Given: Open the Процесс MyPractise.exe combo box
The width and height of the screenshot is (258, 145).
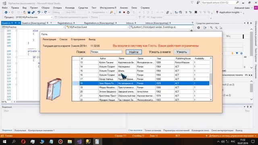Looking at the screenshot, I should (34, 17).
